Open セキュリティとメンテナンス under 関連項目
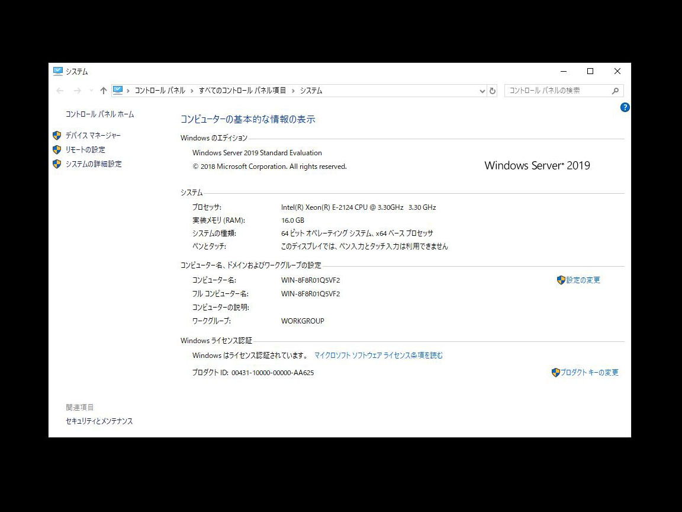 [x=99, y=421]
